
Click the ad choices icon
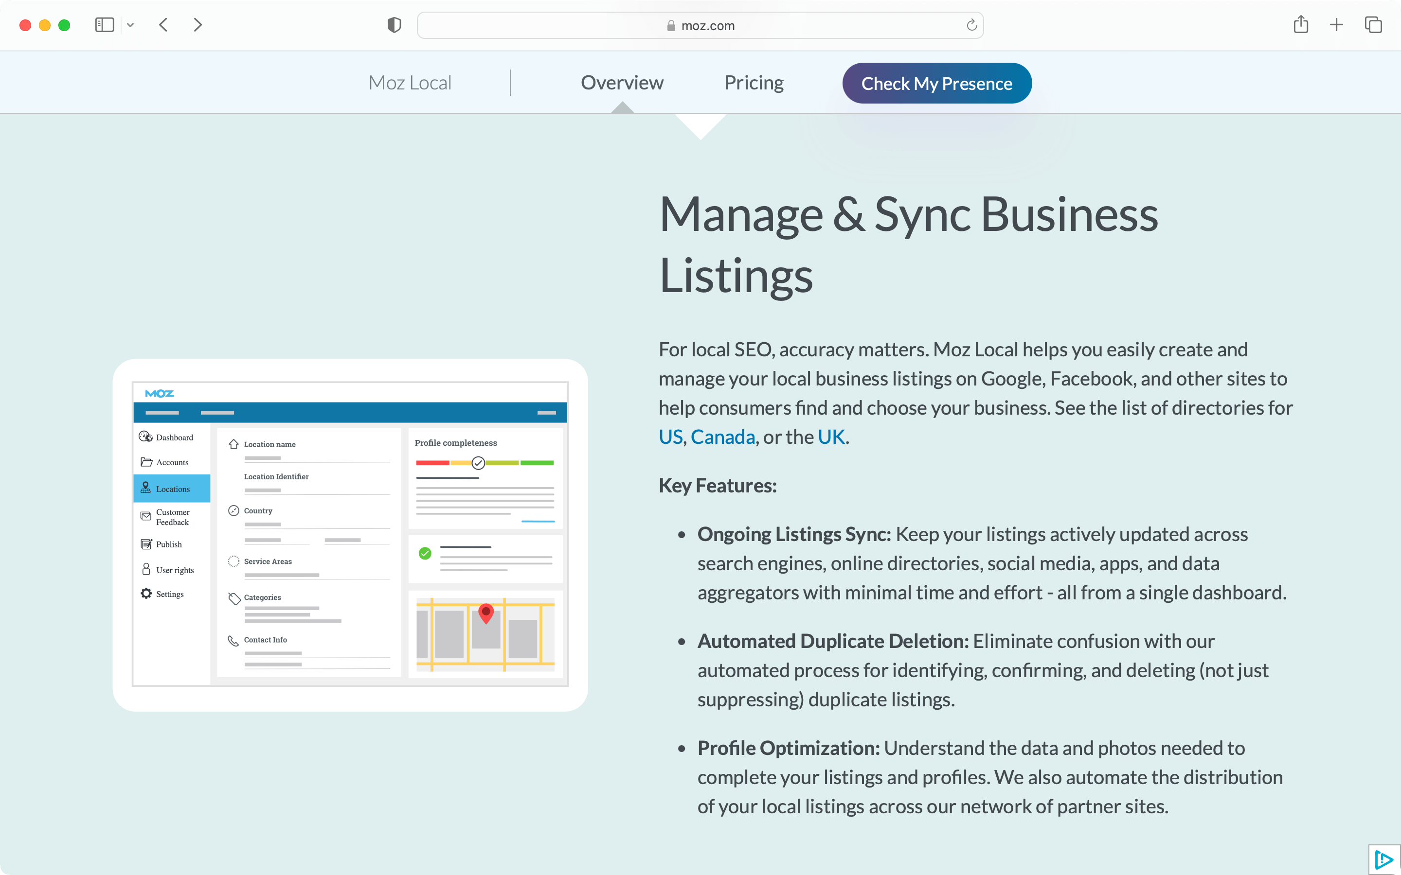1384,859
